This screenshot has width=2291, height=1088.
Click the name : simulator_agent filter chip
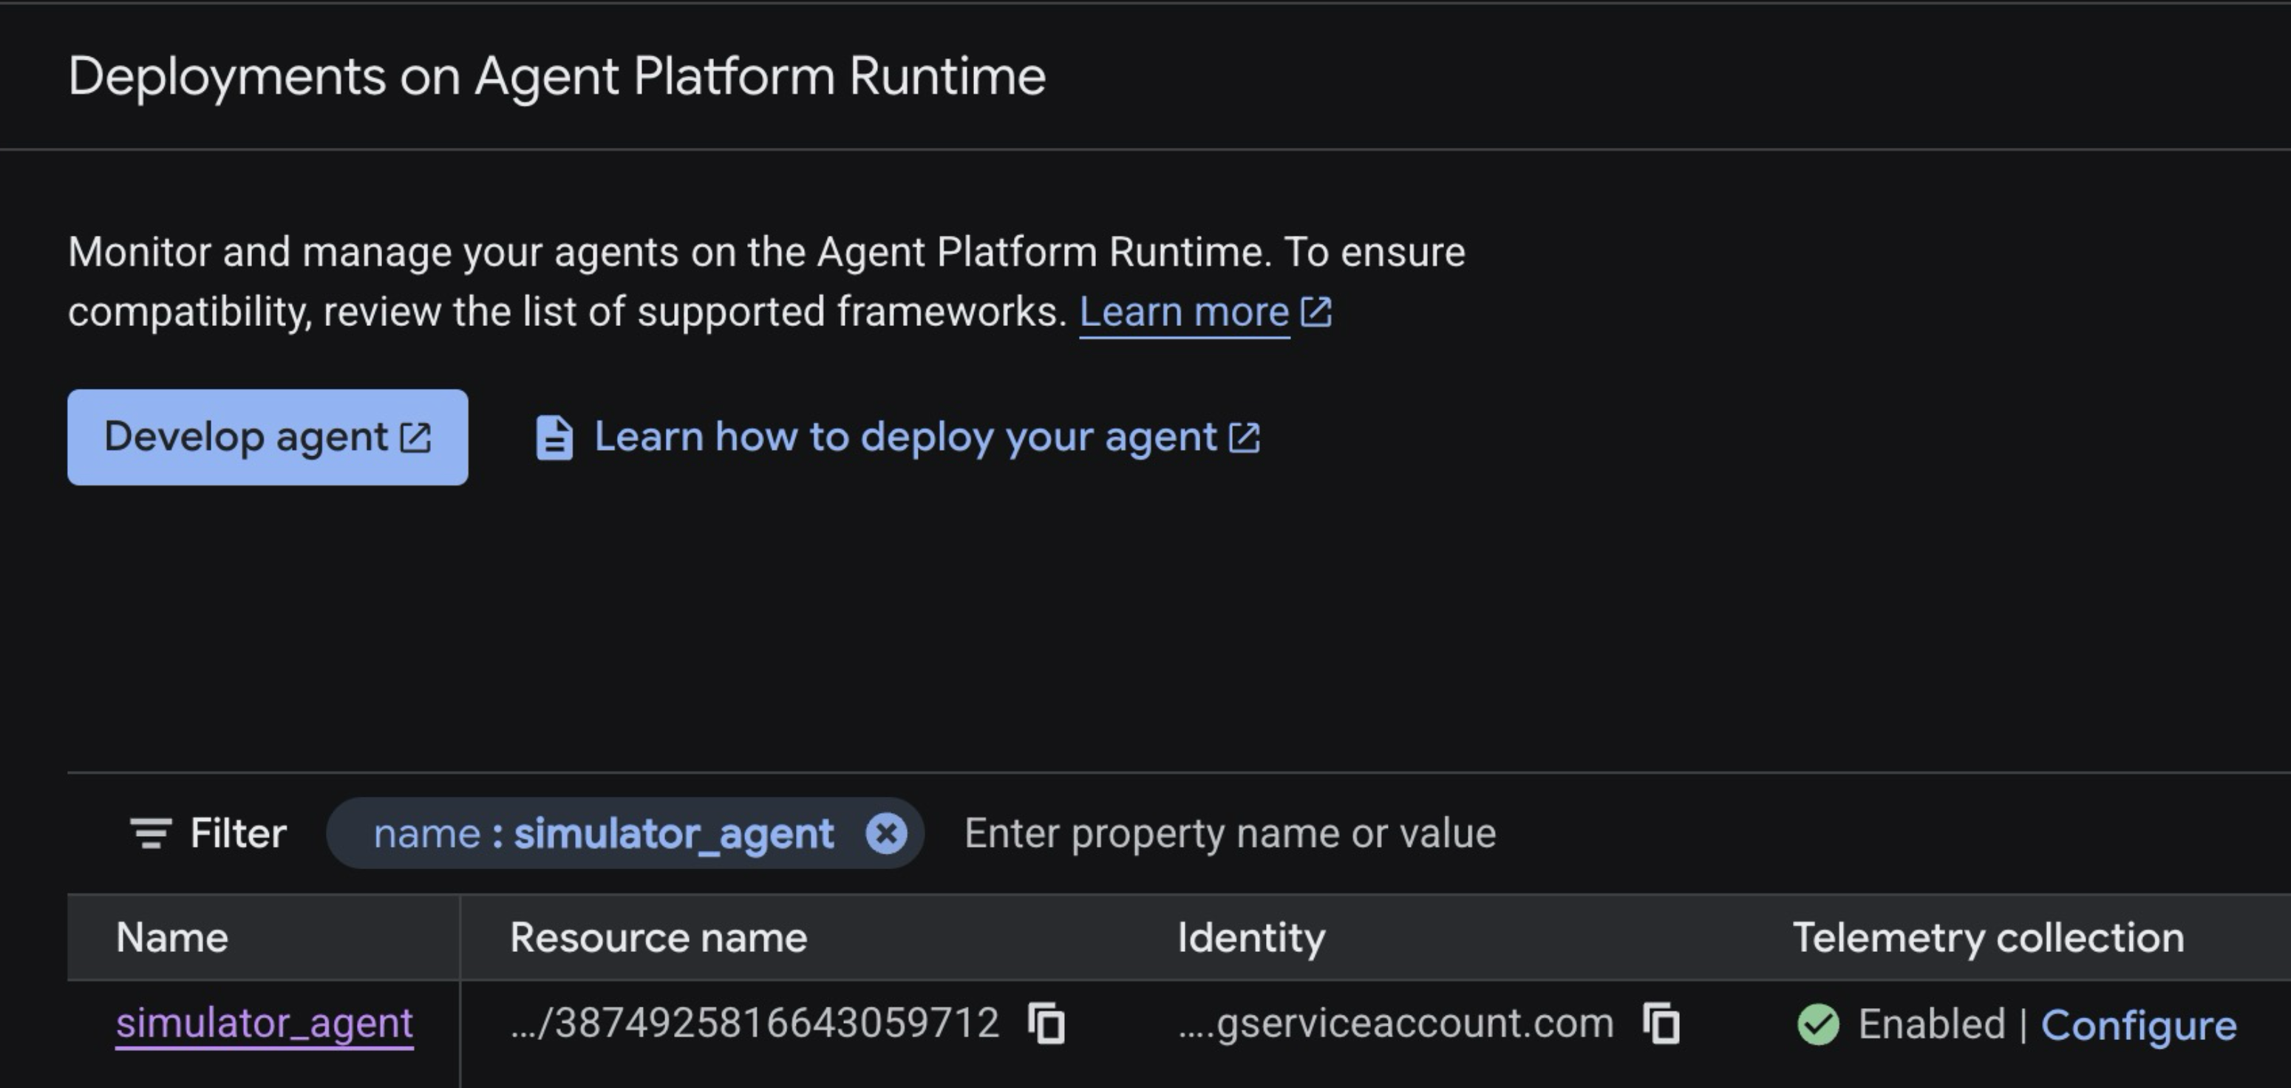click(603, 834)
